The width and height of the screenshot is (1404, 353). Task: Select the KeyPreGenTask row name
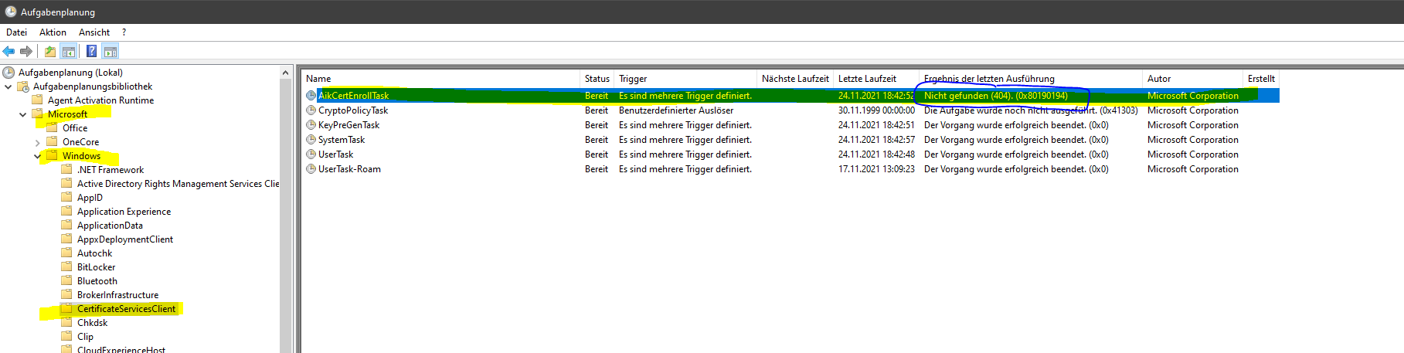[348, 125]
